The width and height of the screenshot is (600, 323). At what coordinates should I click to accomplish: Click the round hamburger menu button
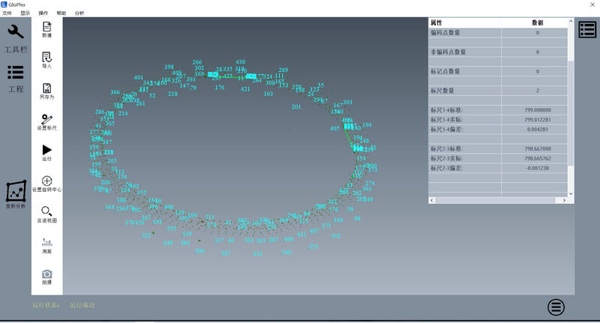(556, 307)
